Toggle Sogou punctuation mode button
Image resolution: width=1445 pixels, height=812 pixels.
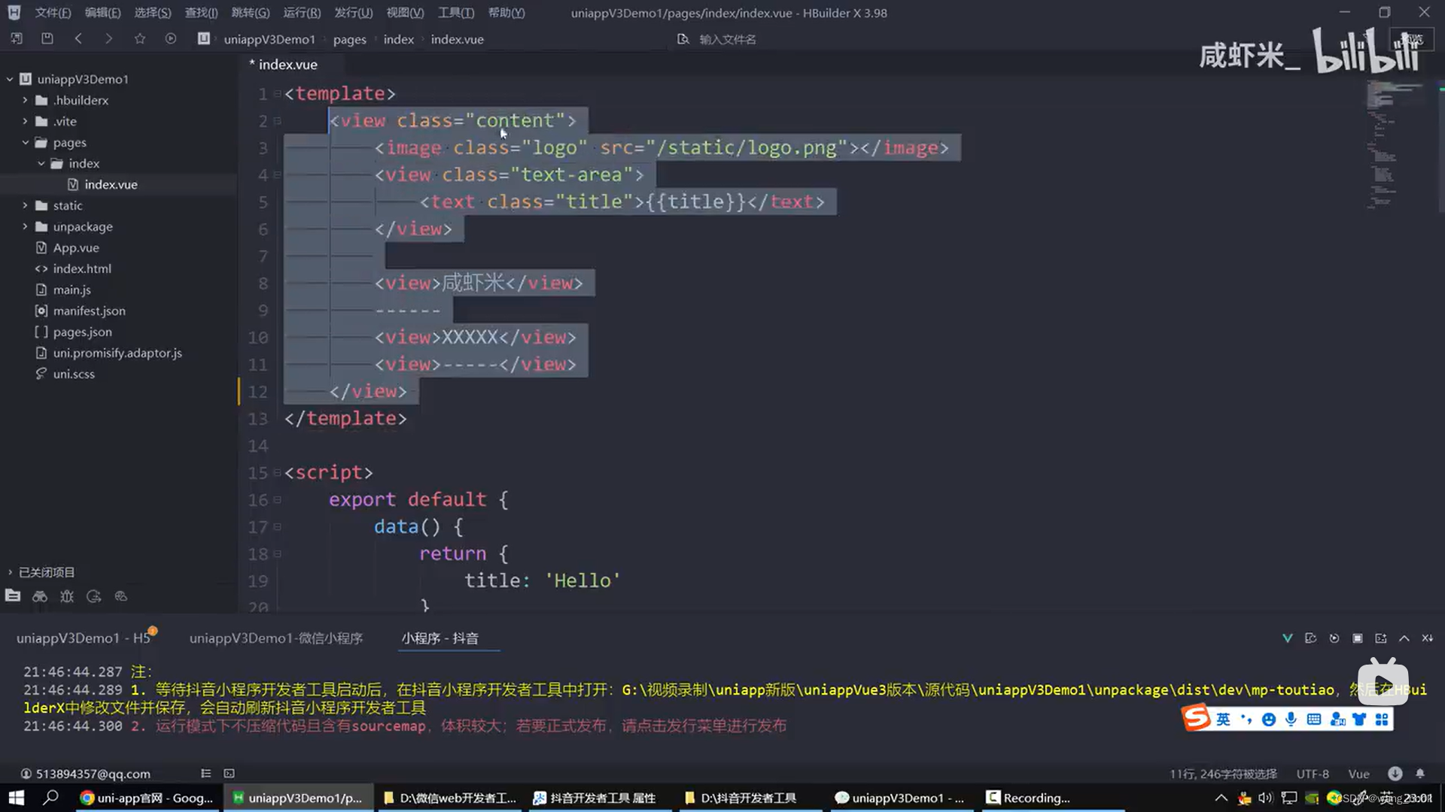click(1246, 720)
